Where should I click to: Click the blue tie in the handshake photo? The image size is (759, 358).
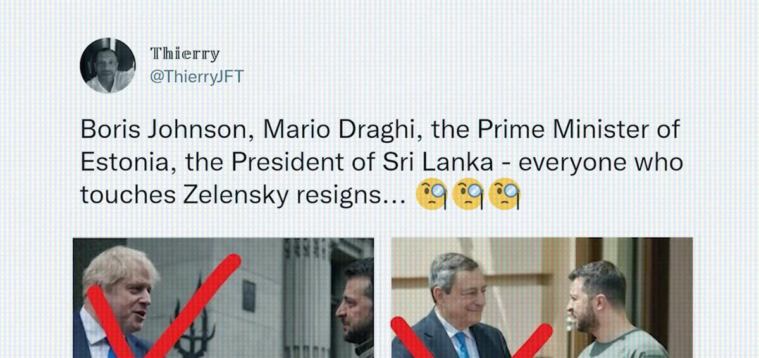click(x=462, y=345)
